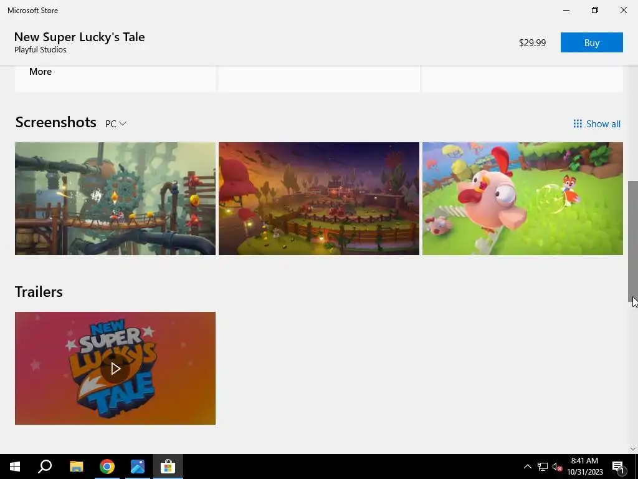Minimize the Microsoft Store window

[566, 10]
